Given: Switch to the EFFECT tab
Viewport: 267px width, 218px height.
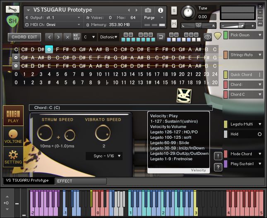Looking at the screenshot, I should [80, 181].
